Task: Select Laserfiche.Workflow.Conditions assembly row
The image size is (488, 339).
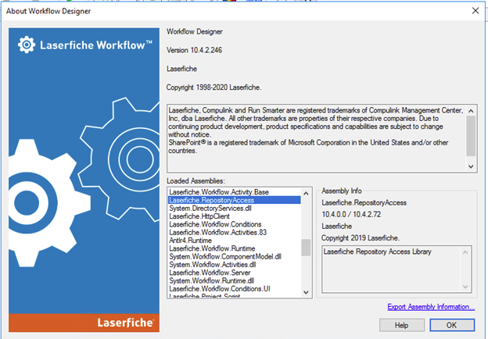Action: (x=235, y=224)
